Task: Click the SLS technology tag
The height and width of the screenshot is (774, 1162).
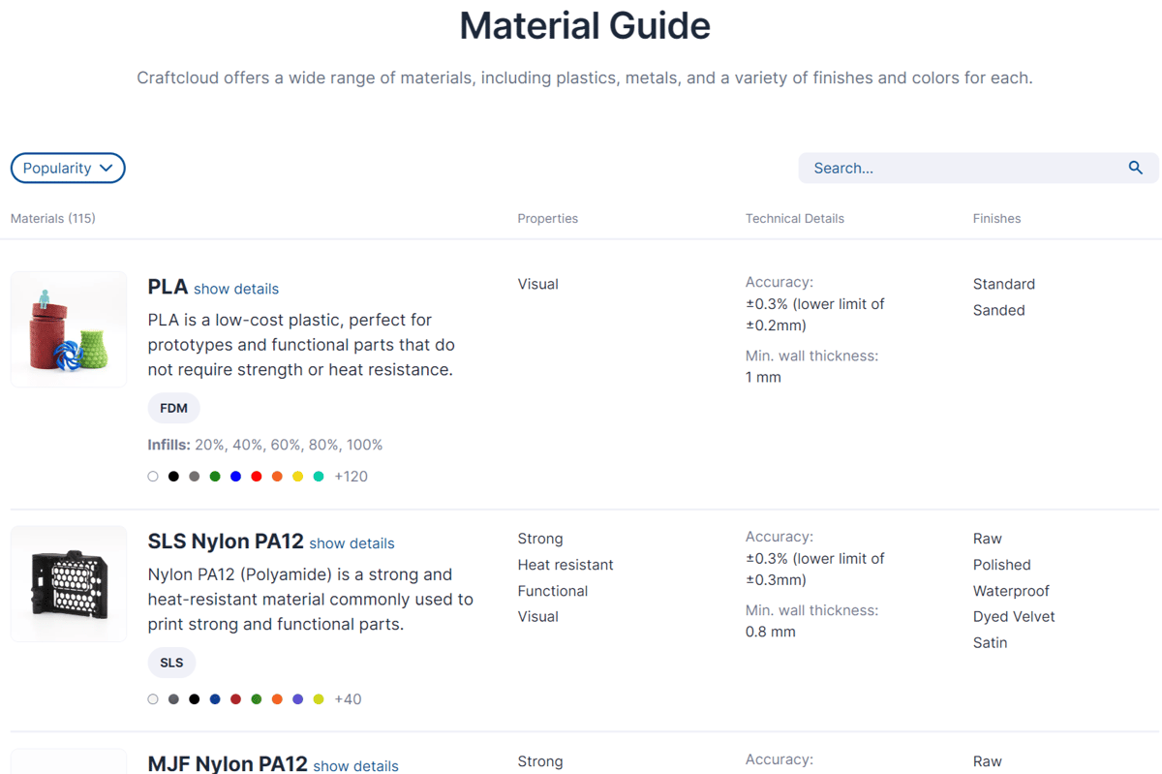Action: tap(171, 663)
